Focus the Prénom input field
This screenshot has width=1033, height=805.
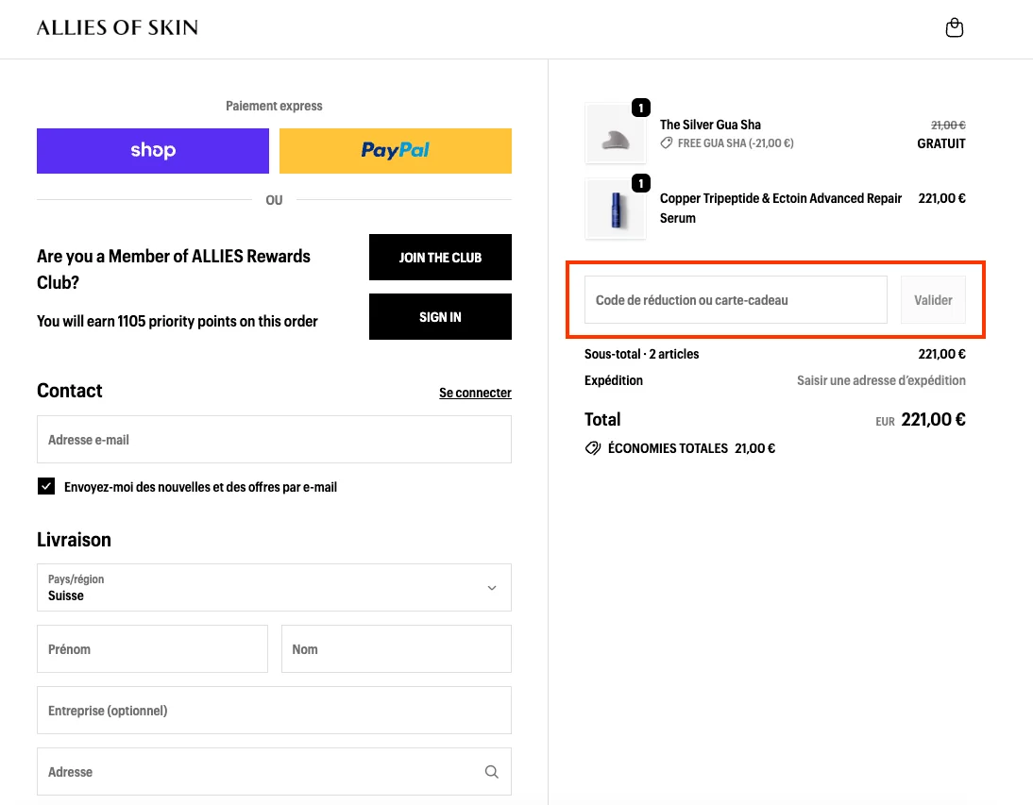pyautogui.click(x=152, y=649)
